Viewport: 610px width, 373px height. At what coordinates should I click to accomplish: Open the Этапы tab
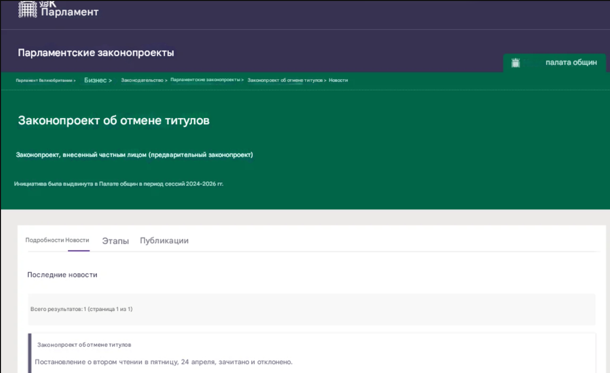(116, 241)
